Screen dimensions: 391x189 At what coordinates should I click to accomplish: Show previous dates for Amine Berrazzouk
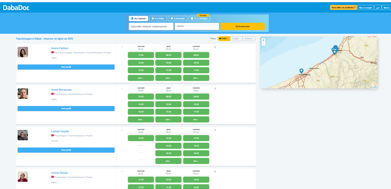click(122, 88)
